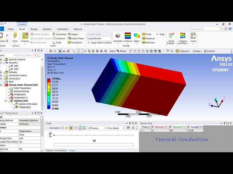Open the Automation ribbon tab
The width and height of the screenshot is (233, 174).
click(63, 29)
